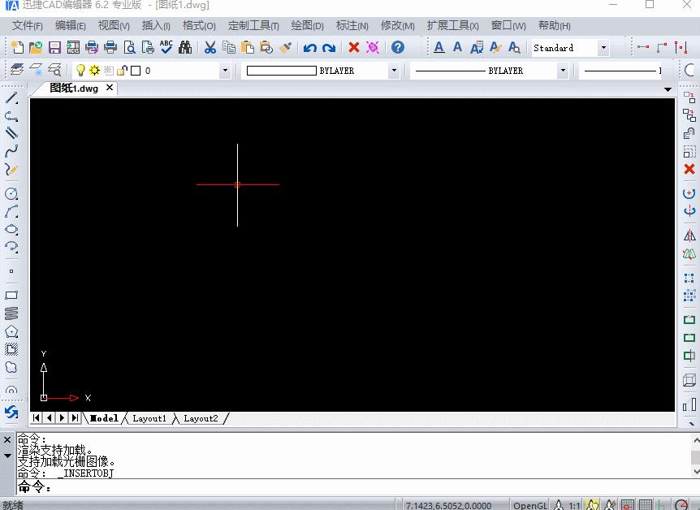The height and width of the screenshot is (510, 700).
Task: Select the Arc tool in left toolbar
Action: 11,212
